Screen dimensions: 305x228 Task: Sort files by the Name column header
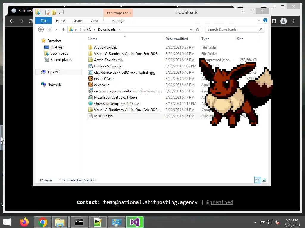[x=93, y=39]
